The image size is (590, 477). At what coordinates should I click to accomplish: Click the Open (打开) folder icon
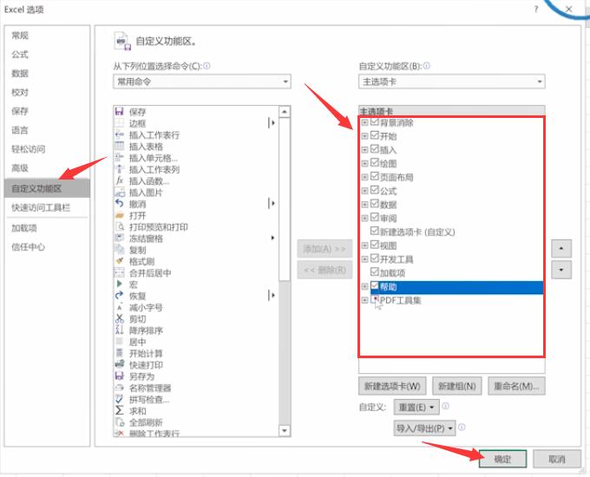(119, 215)
